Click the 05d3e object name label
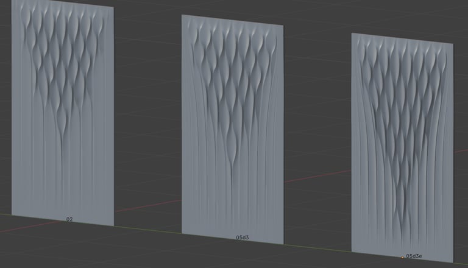Viewport: 468px width, 268px height. point(414,256)
